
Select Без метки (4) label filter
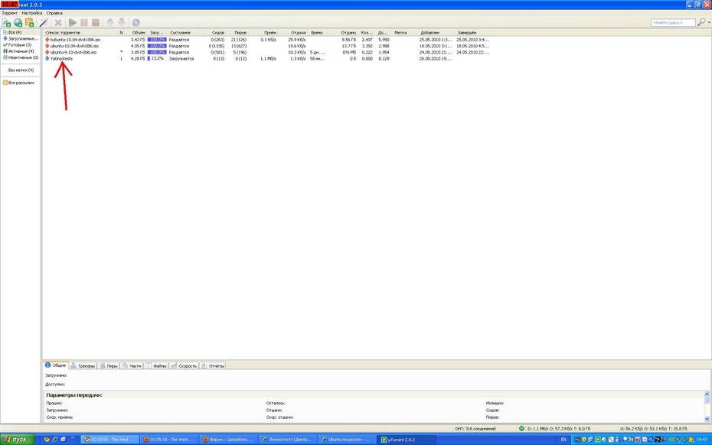(21, 70)
